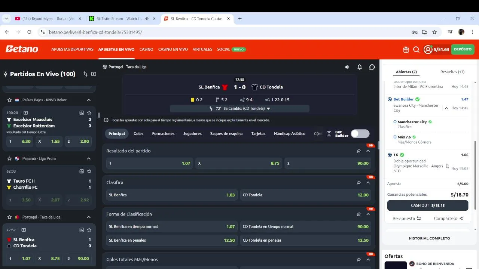Sort live matches with the arrows icon

click(85, 74)
